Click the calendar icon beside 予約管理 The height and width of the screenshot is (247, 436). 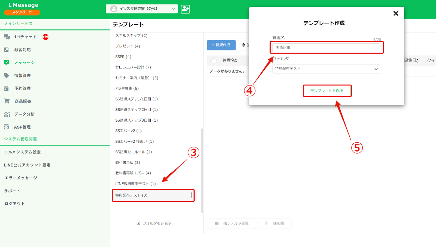pyautogui.click(x=6, y=88)
